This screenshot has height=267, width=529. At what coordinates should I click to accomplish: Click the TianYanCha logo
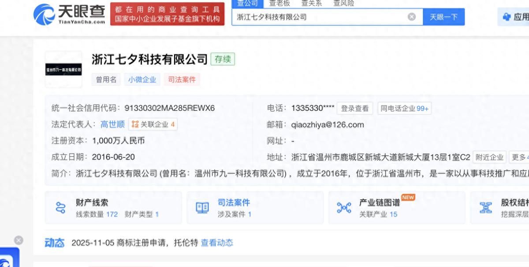pyautogui.click(x=69, y=14)
